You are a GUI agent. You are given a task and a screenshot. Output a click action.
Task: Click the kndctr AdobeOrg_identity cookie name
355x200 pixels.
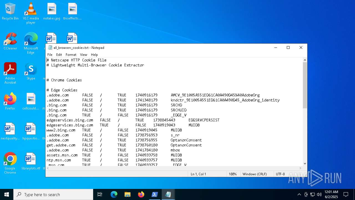(x=225, y=100)
